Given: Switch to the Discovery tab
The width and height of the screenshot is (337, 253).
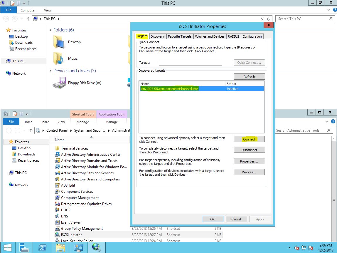Looking at the screenshot, I should click(158, 36).
